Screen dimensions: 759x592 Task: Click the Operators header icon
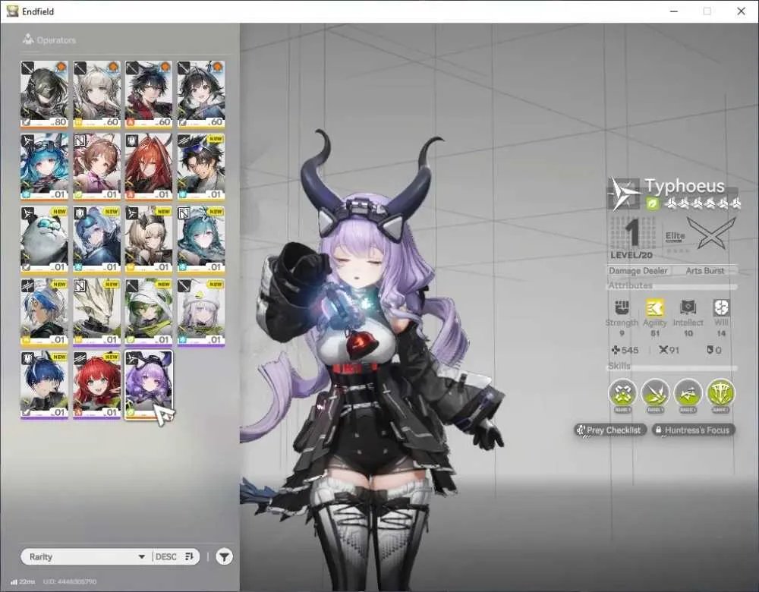[28, 39]
